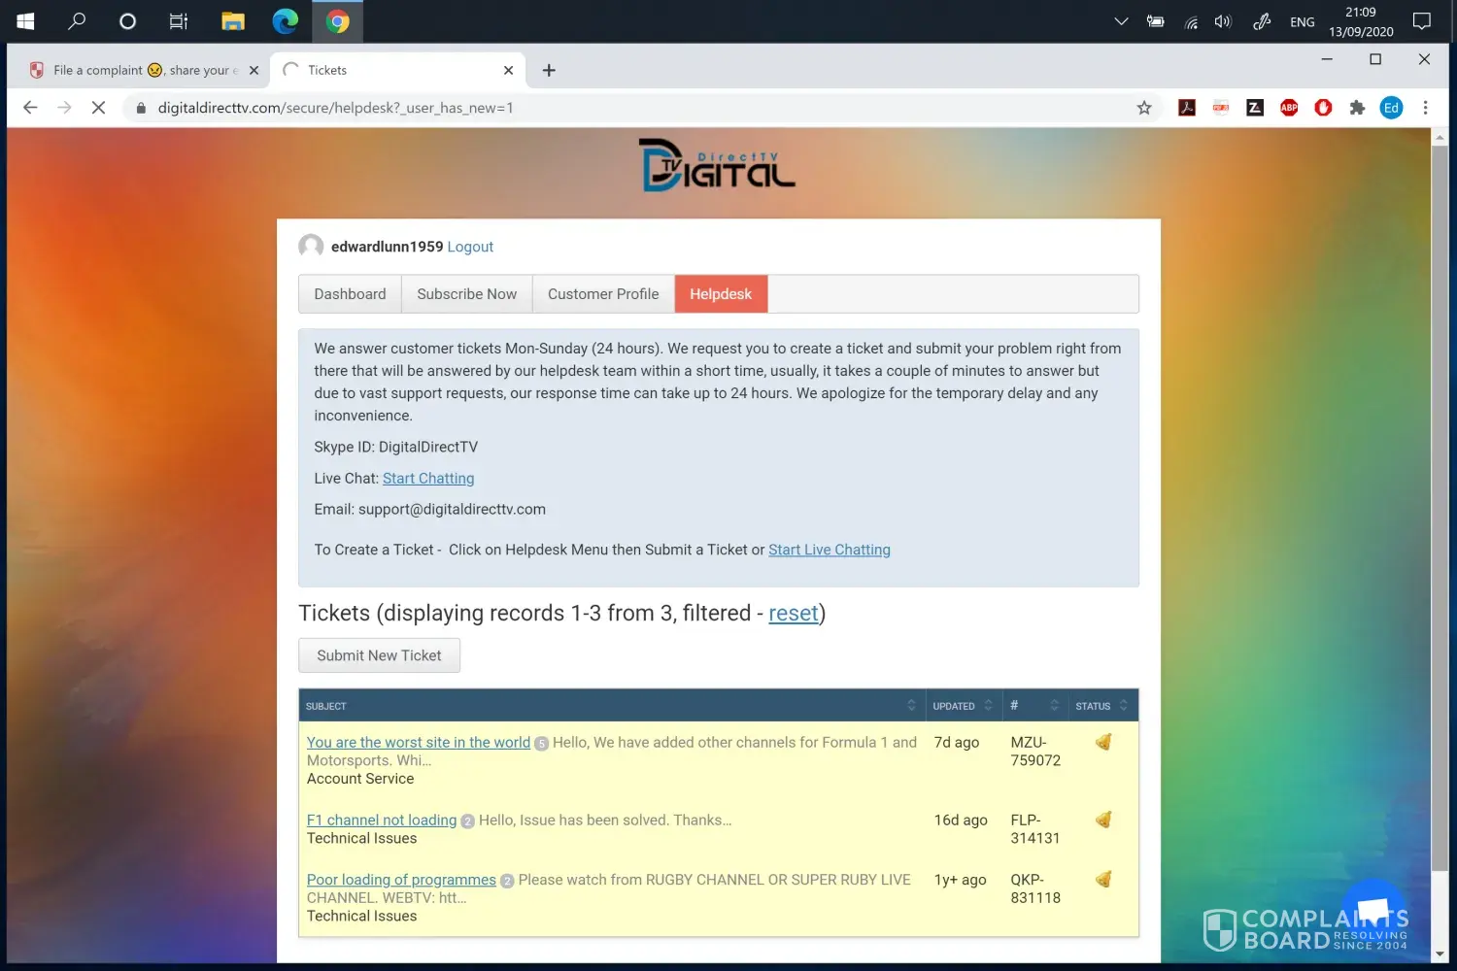The image size is (1457, 971).
Task: Open File Explorer from the taskbar
Action: point(233,21)
